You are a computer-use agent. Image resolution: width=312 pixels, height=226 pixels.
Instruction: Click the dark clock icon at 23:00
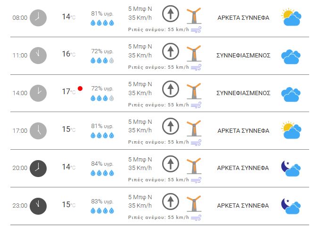(38, 205)
